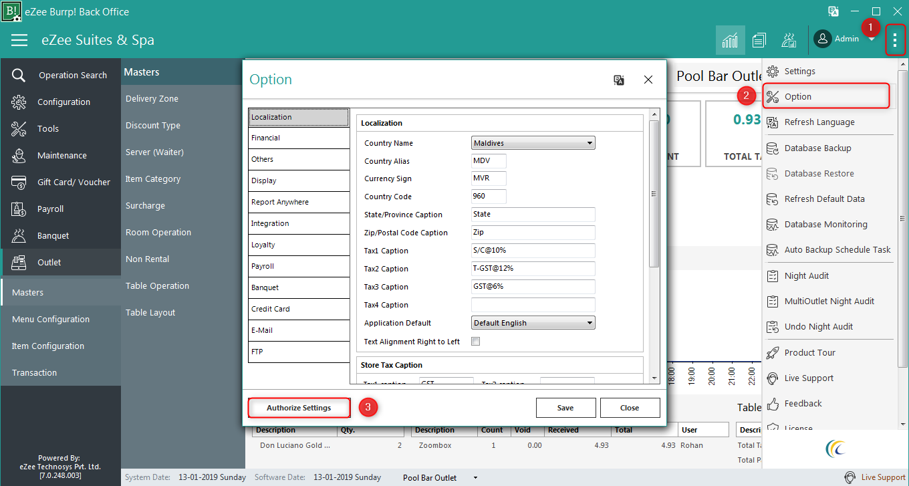Click the Product Tour rocket icon
909x486 pixels.
773,352
